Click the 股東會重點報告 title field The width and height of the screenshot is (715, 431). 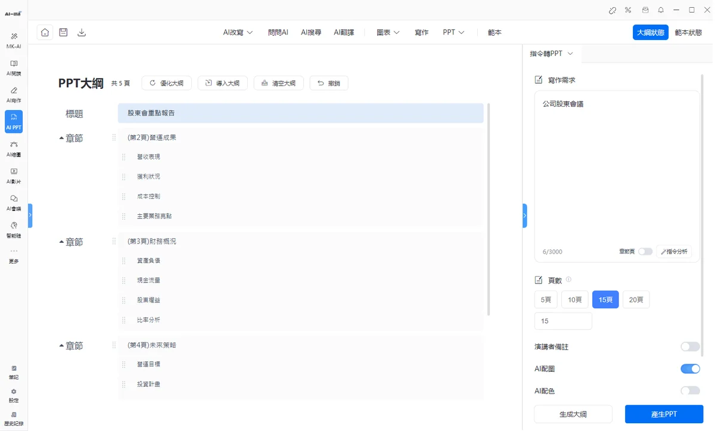tap(301, 113)
